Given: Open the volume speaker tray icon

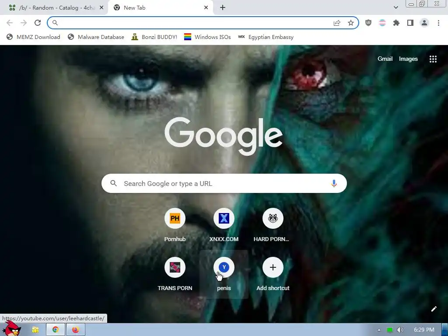Looking at the screenshot, I should click(x=400, y=330).
